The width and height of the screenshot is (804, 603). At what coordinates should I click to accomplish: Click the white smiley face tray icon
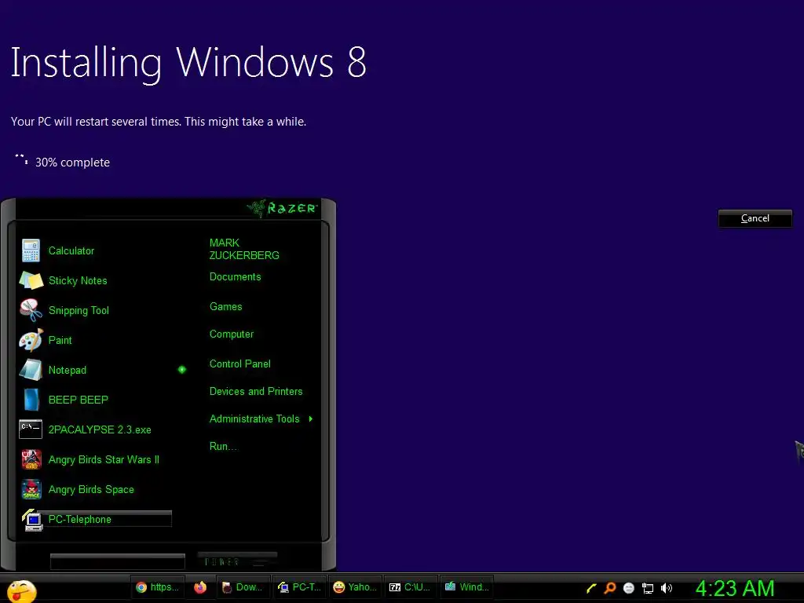[x=629, y=588]
